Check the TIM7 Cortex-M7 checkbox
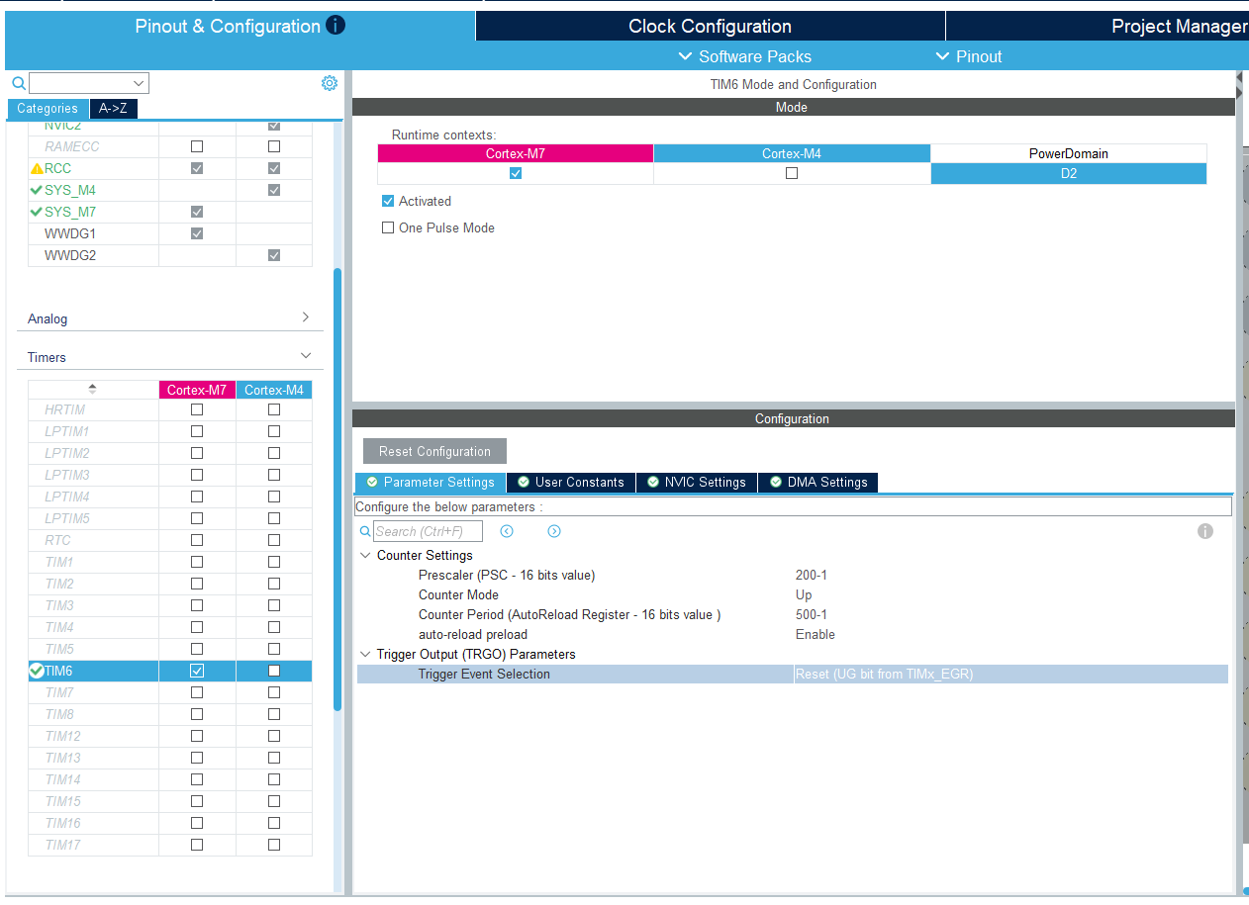This screenshot has width=1249, height=905. tap(197, 692)
